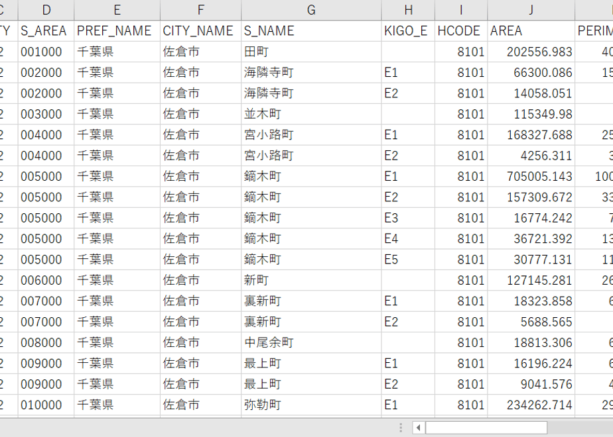Select the E3 KIGO_E cell

click(408, 218)
